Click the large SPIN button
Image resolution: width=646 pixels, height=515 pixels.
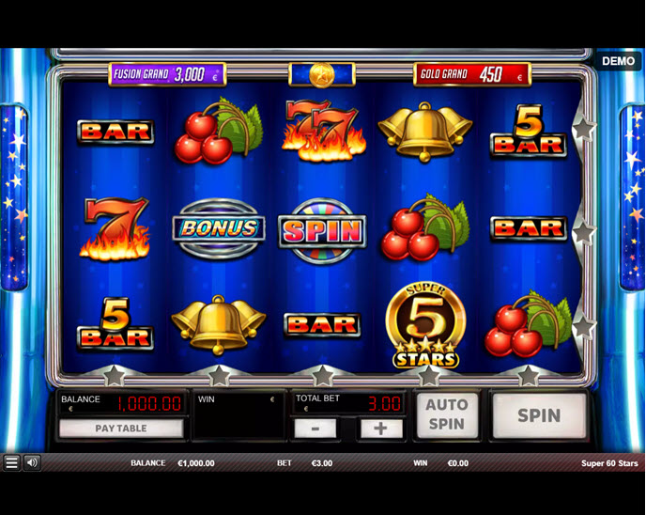539,415
